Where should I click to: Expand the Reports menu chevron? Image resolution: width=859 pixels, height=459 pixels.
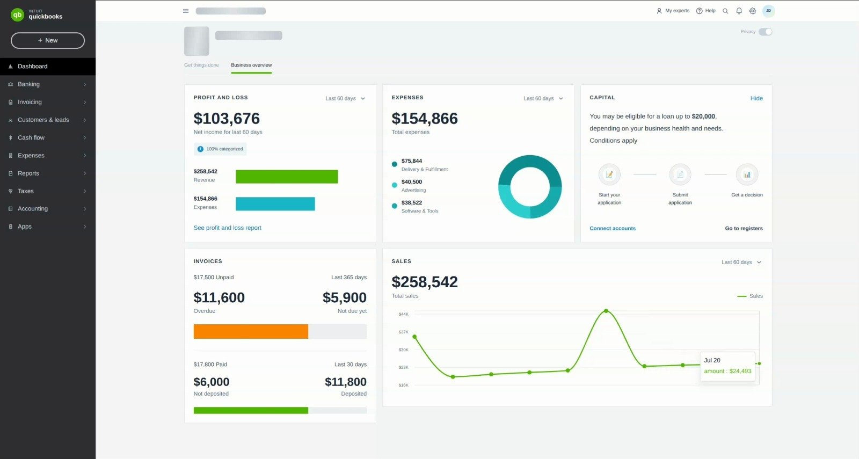click(x=85, y=173)
